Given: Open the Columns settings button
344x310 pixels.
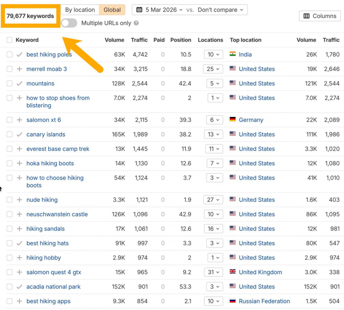Looking at the screenshot, I should (x=319, y=16).
